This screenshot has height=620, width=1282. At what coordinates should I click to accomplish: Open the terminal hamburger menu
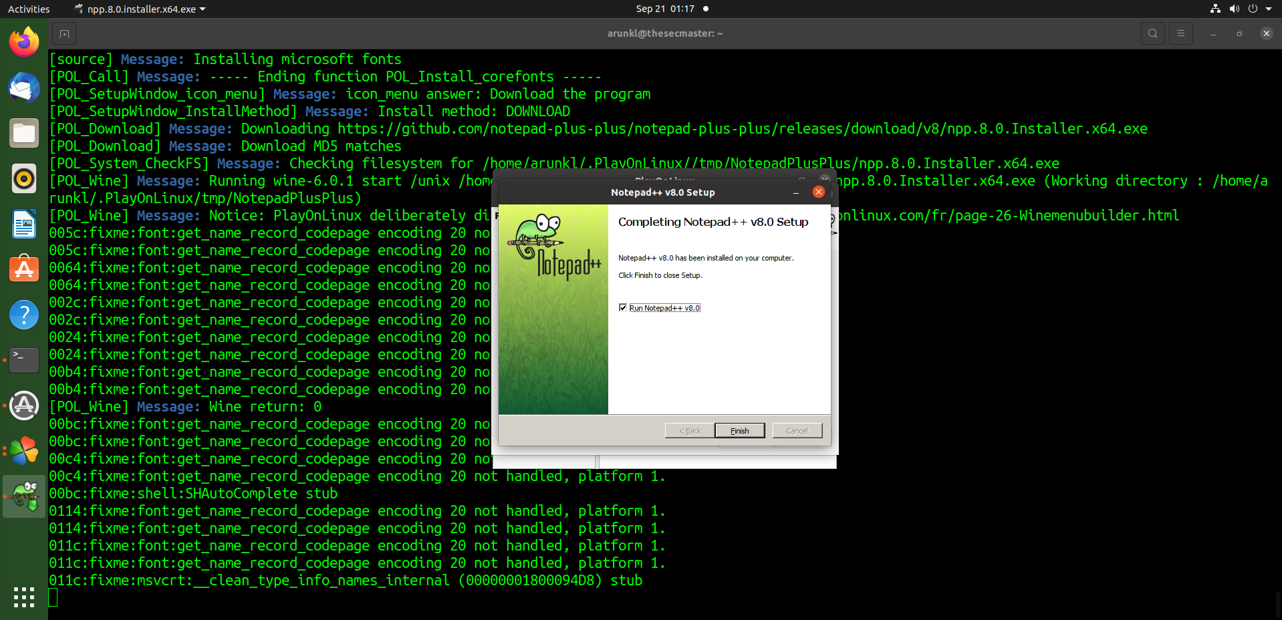coord(1181,33)
